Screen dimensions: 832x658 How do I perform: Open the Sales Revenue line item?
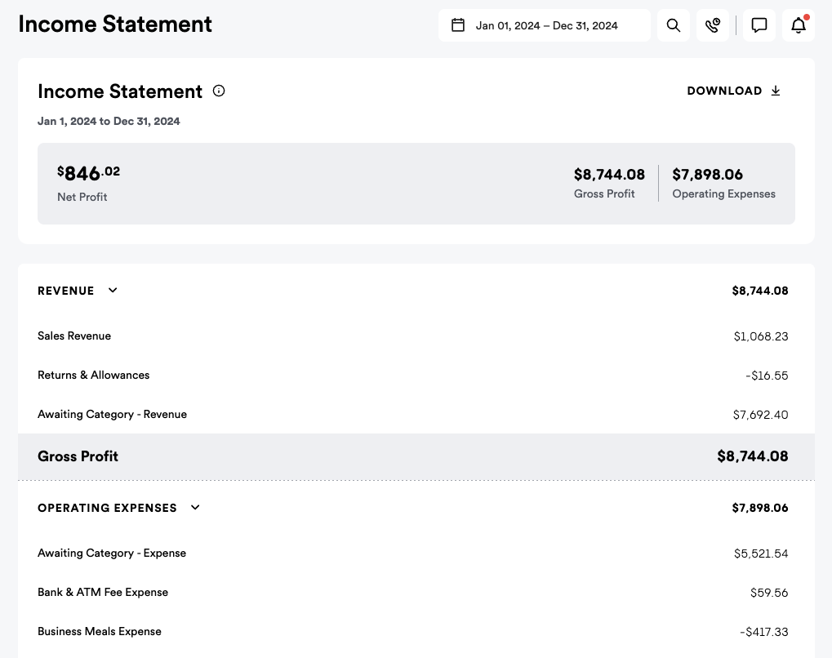coord(74,336)
